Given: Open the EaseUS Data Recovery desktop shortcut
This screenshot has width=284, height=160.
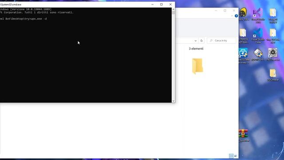Looking at the screenshot, I should [x=243, y=56].
